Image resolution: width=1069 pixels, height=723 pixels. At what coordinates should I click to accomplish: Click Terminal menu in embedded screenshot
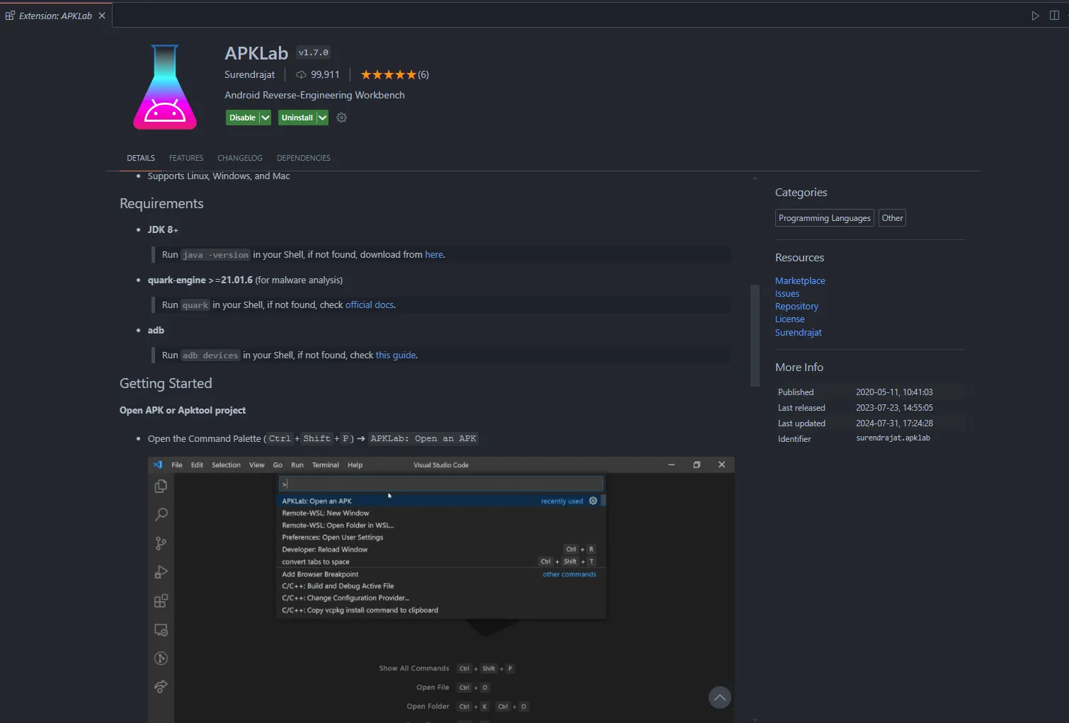pyautogui.click(x=326, y=465)
